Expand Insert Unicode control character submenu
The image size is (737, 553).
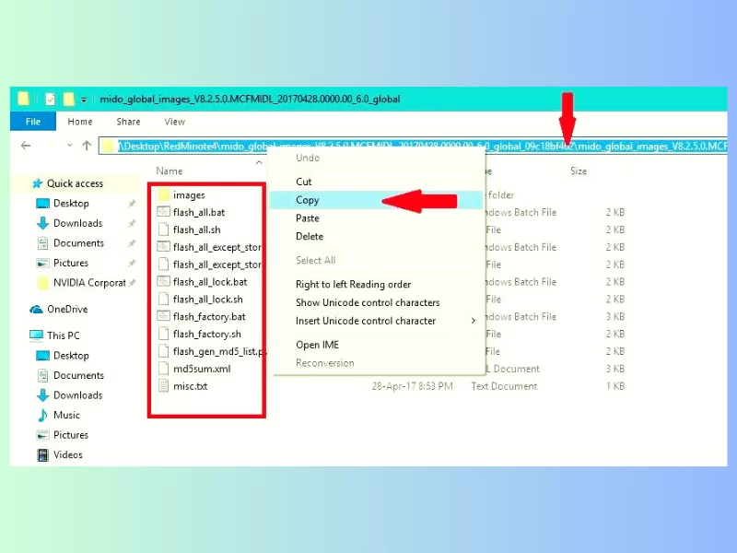point(474,321)
